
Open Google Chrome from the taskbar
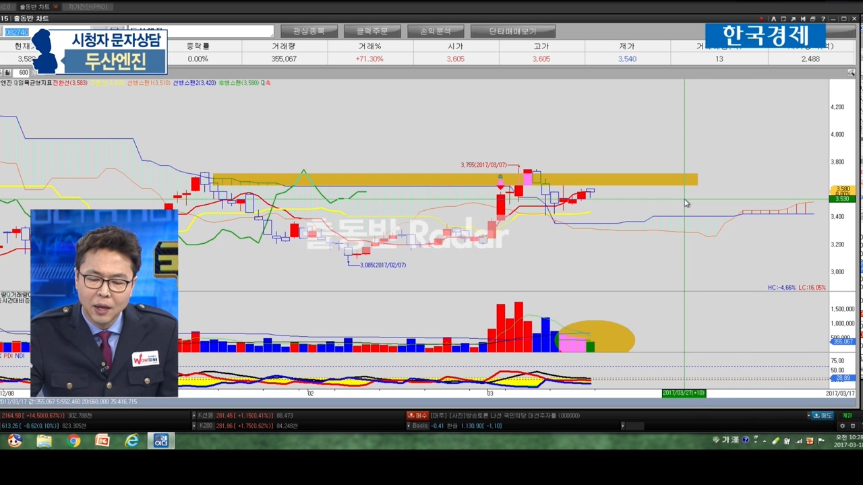[73, 441]
